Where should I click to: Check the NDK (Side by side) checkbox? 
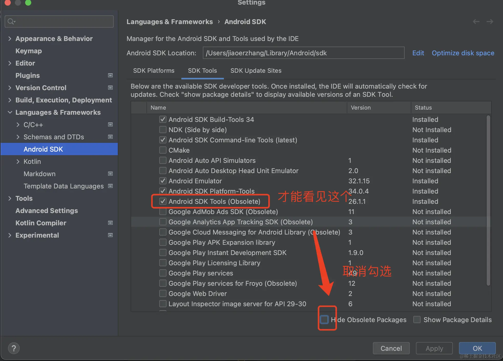163,130
